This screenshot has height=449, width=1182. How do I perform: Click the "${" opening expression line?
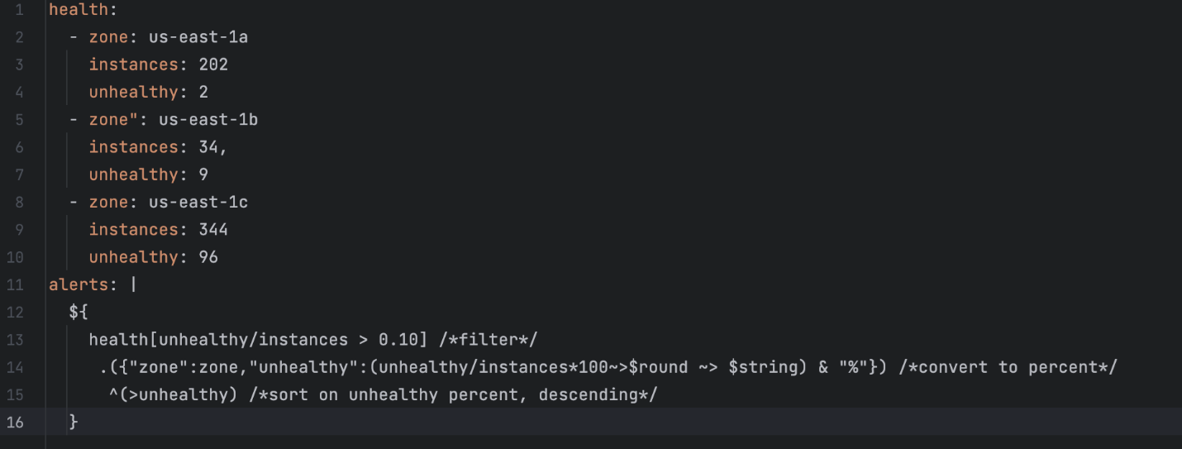pos(79,313)
